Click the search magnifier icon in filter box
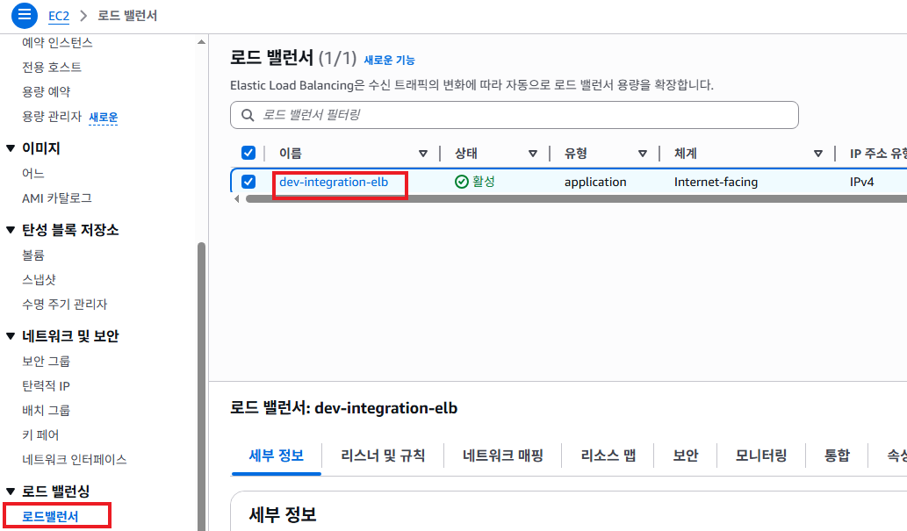907x531 pixels. (x=248, y=115)
